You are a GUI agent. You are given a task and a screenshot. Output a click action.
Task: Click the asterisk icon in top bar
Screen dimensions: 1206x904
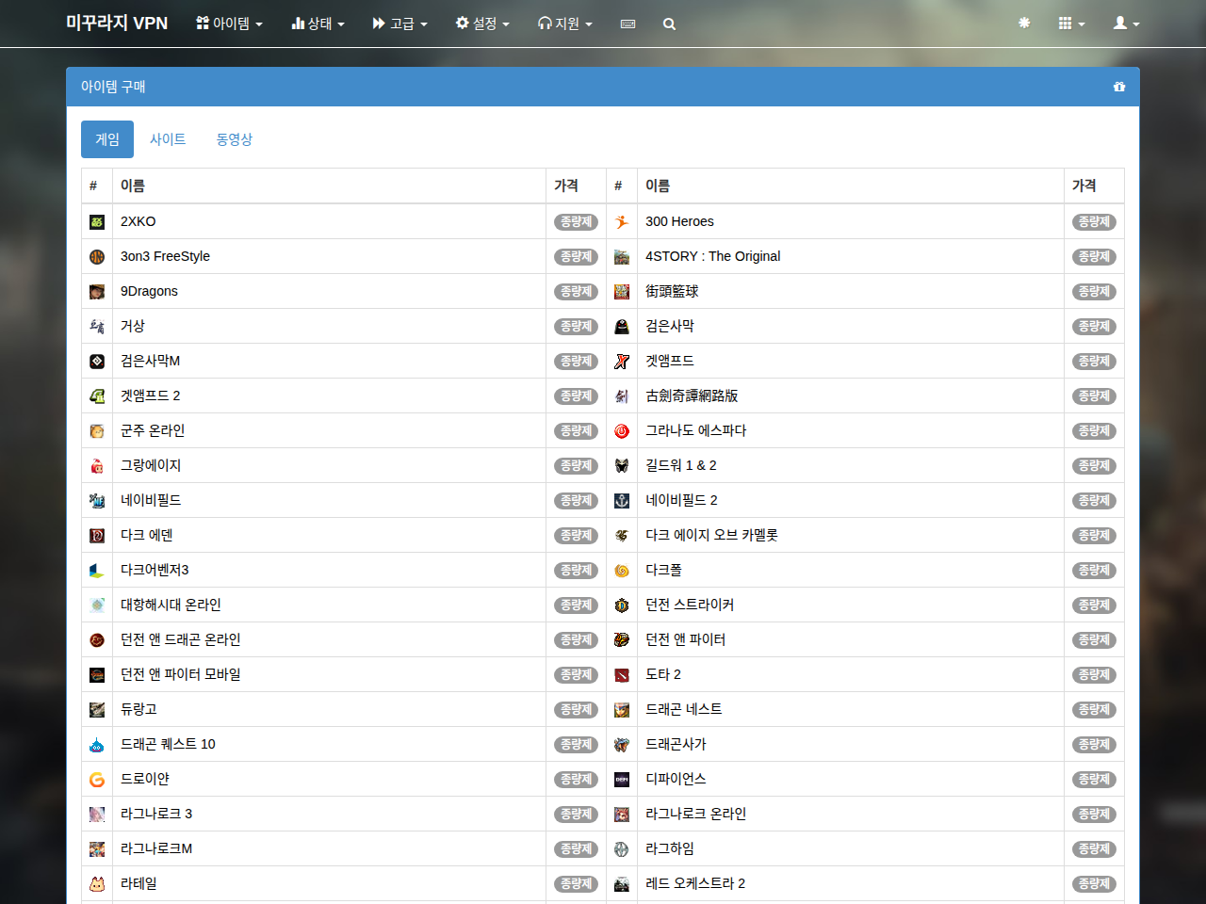pyautogui.click(x=1024, y=23)
